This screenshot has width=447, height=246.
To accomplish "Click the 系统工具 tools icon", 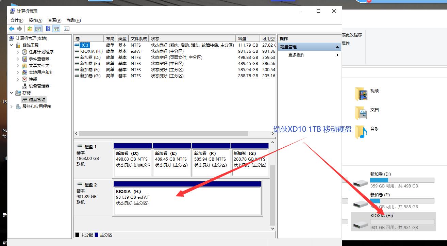I will coord(18,45).
